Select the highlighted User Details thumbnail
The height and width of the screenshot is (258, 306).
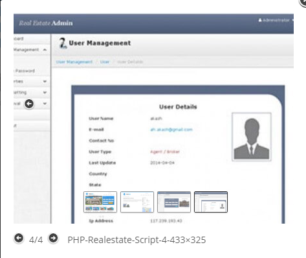pyautogui.click(x=211, y=202)
